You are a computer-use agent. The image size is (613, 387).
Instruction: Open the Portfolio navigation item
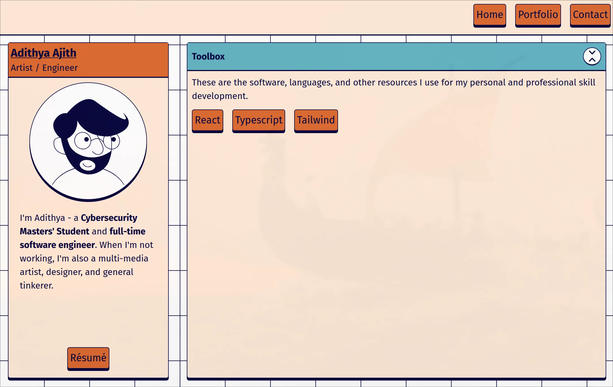tap(538, 14)
